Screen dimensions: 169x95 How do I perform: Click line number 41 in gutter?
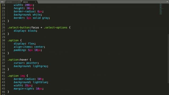click(x=3, y=76)
